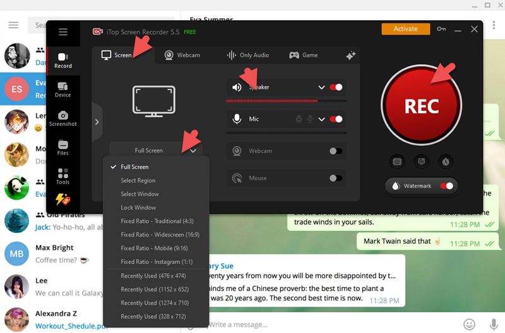The width and height of the screenshot is (505, 333).
Task: Open the emoji picker in Telegram
Action: (469, 324)
